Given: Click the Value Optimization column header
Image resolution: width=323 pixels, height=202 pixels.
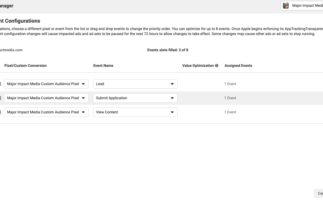Looking at the screenshot, I should [x=198, y=66].
